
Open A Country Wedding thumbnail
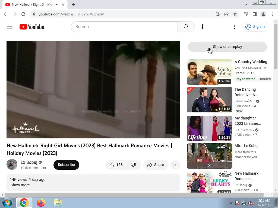coord(209,72)
